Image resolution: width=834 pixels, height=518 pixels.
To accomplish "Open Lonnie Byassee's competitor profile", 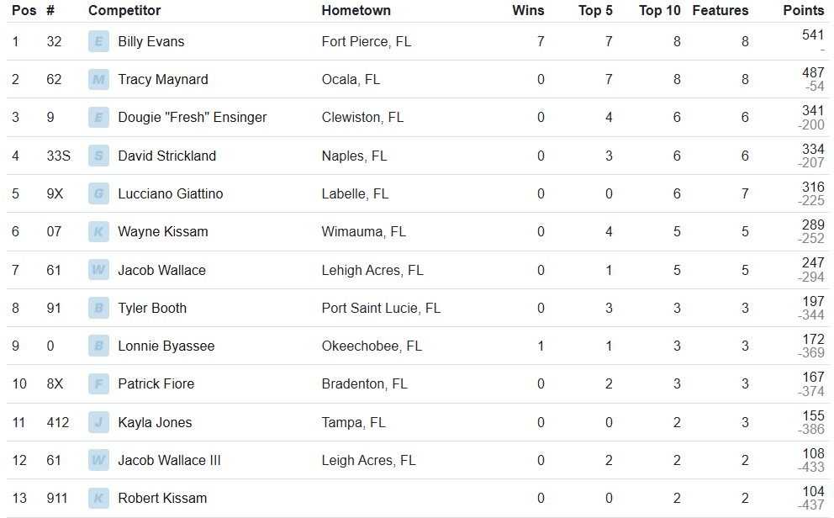I will 166,346.
